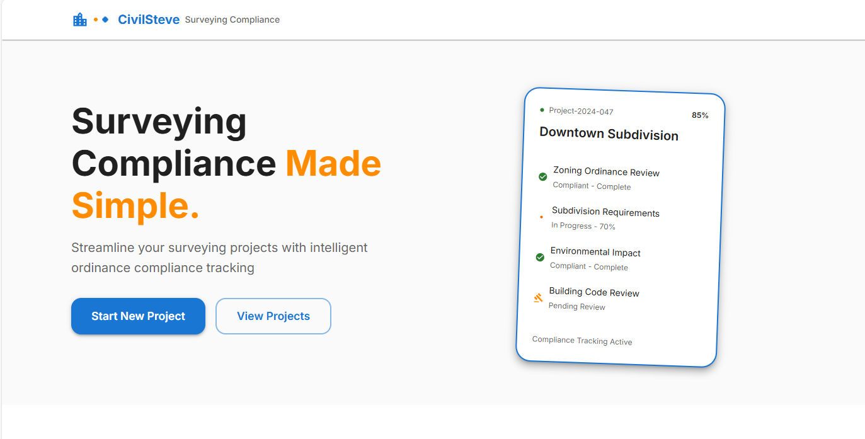
Task: Select the Zoning Ordinance Review item
Action: pos(606,172)
